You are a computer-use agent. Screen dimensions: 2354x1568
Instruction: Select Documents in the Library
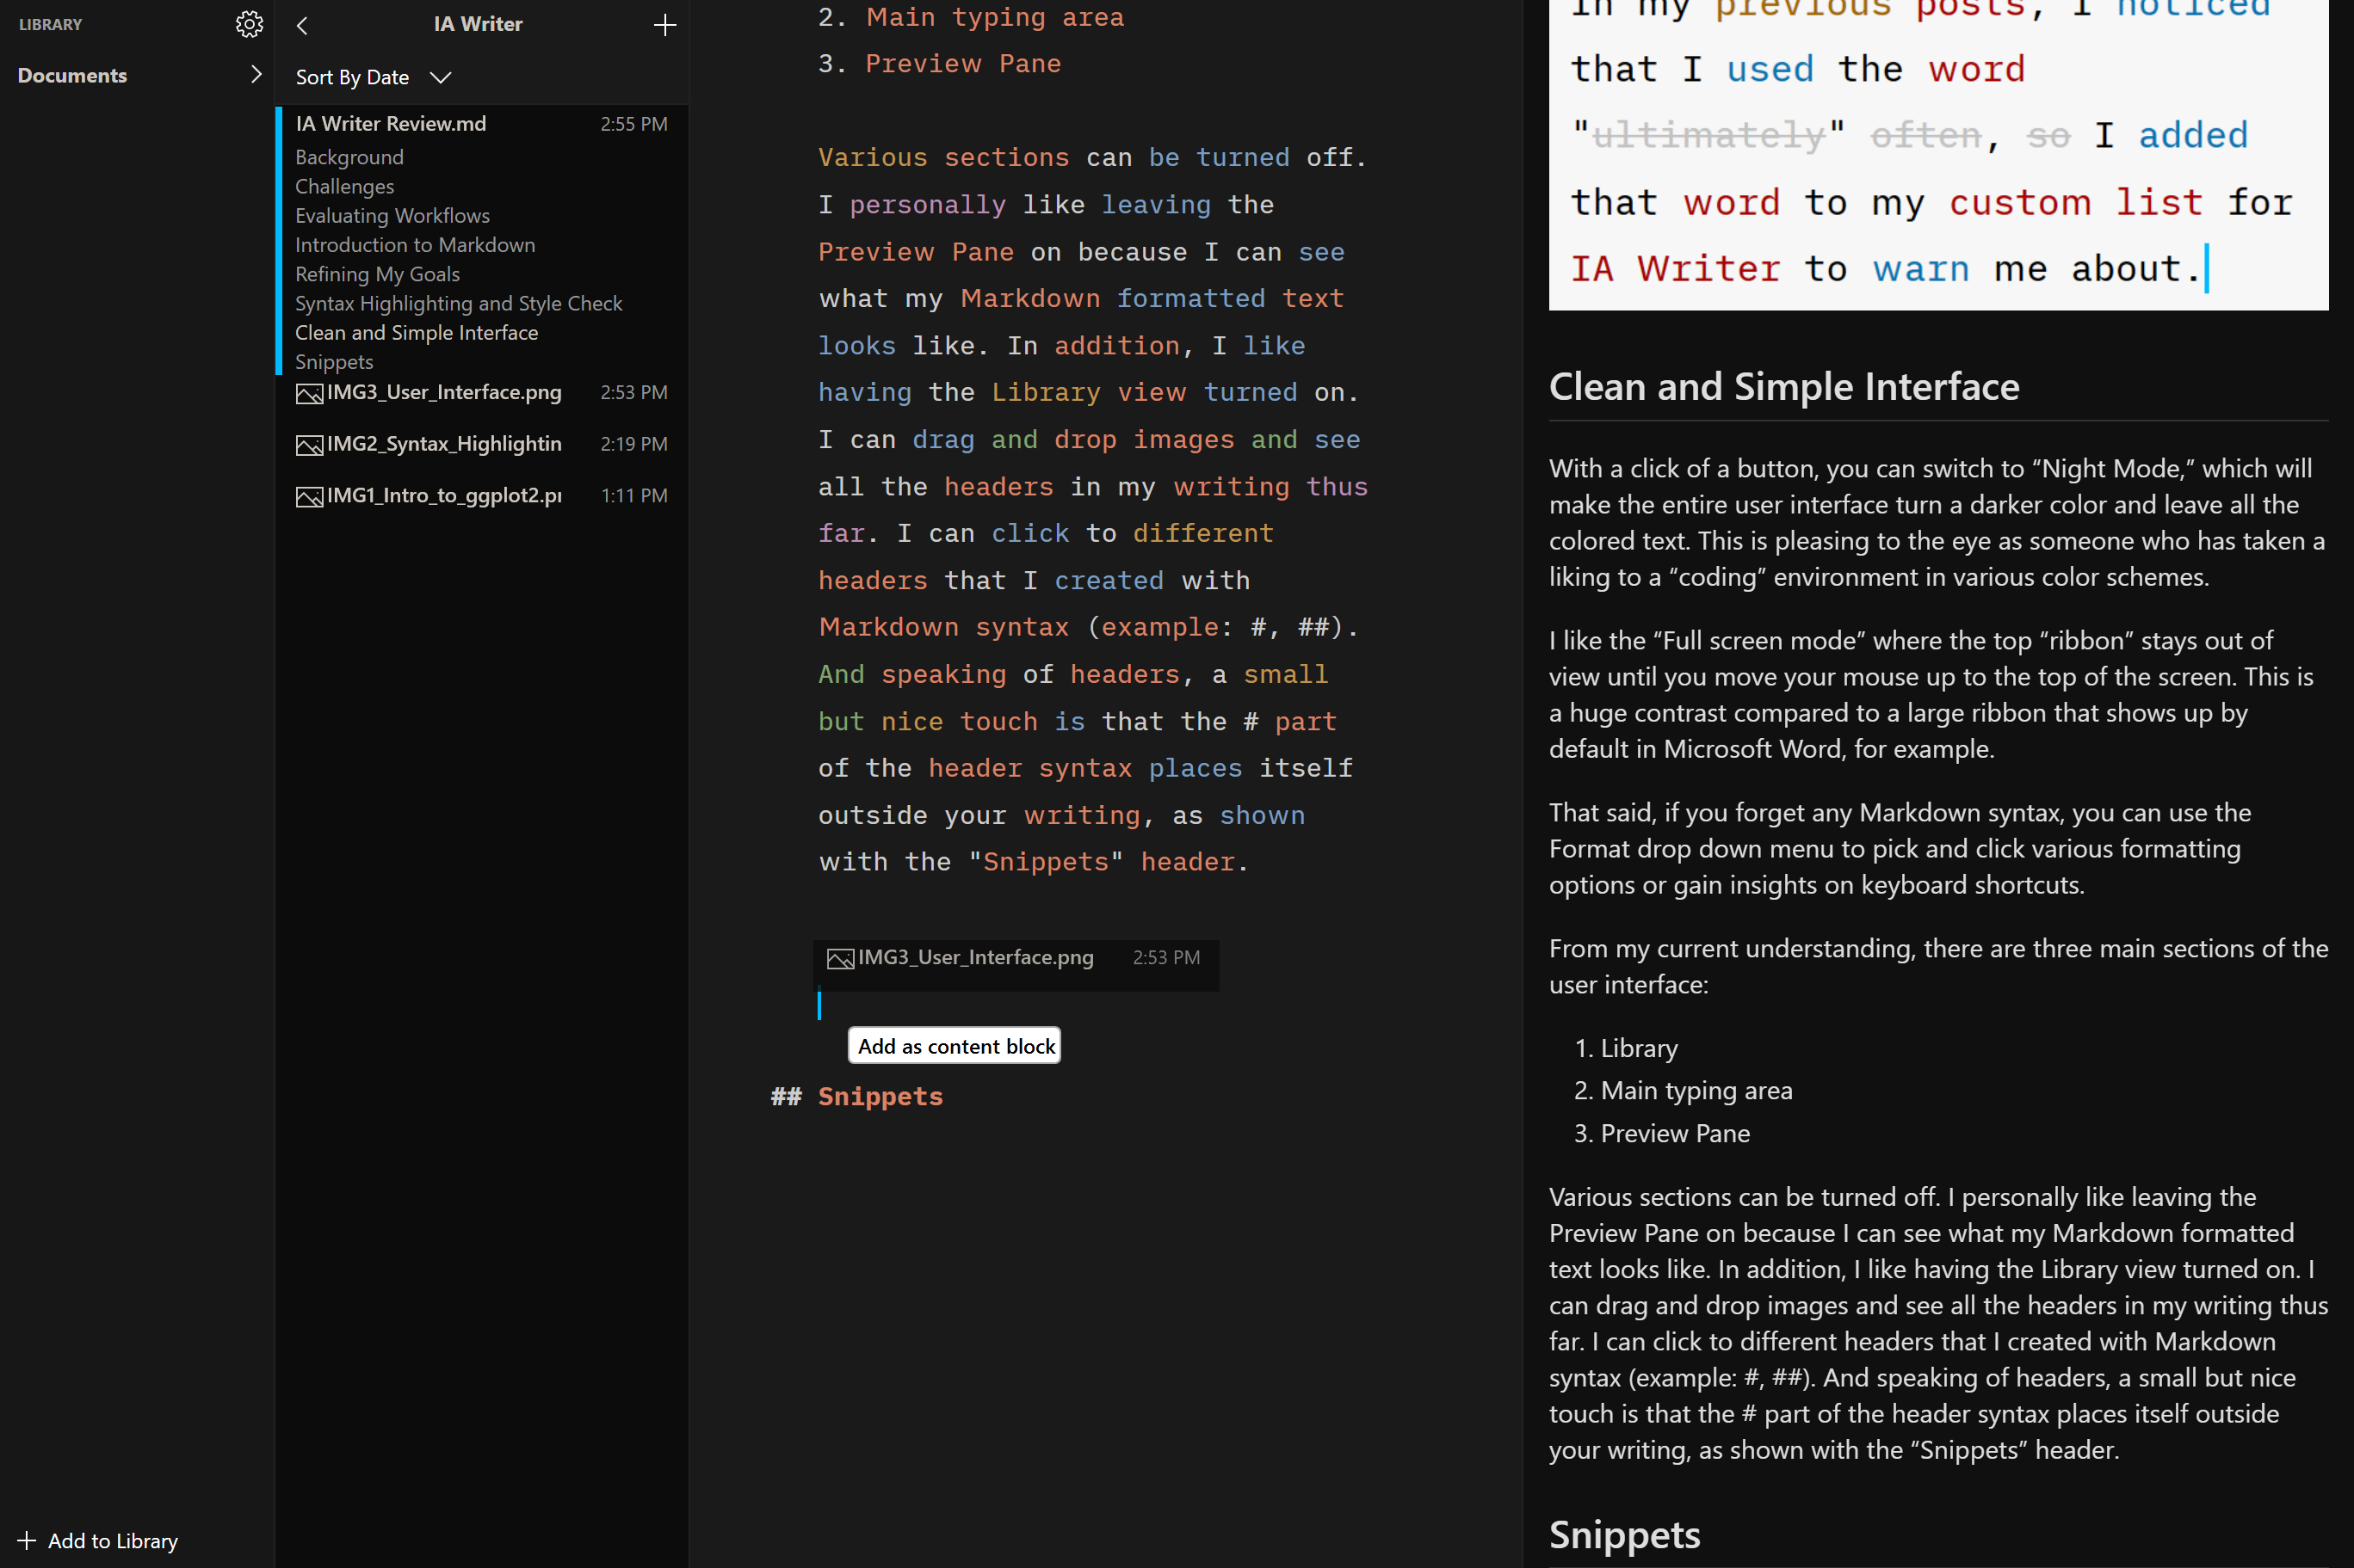tap(72, 75)
